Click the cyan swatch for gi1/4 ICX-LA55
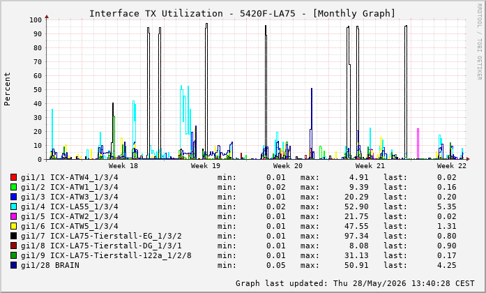 (13, 206)
